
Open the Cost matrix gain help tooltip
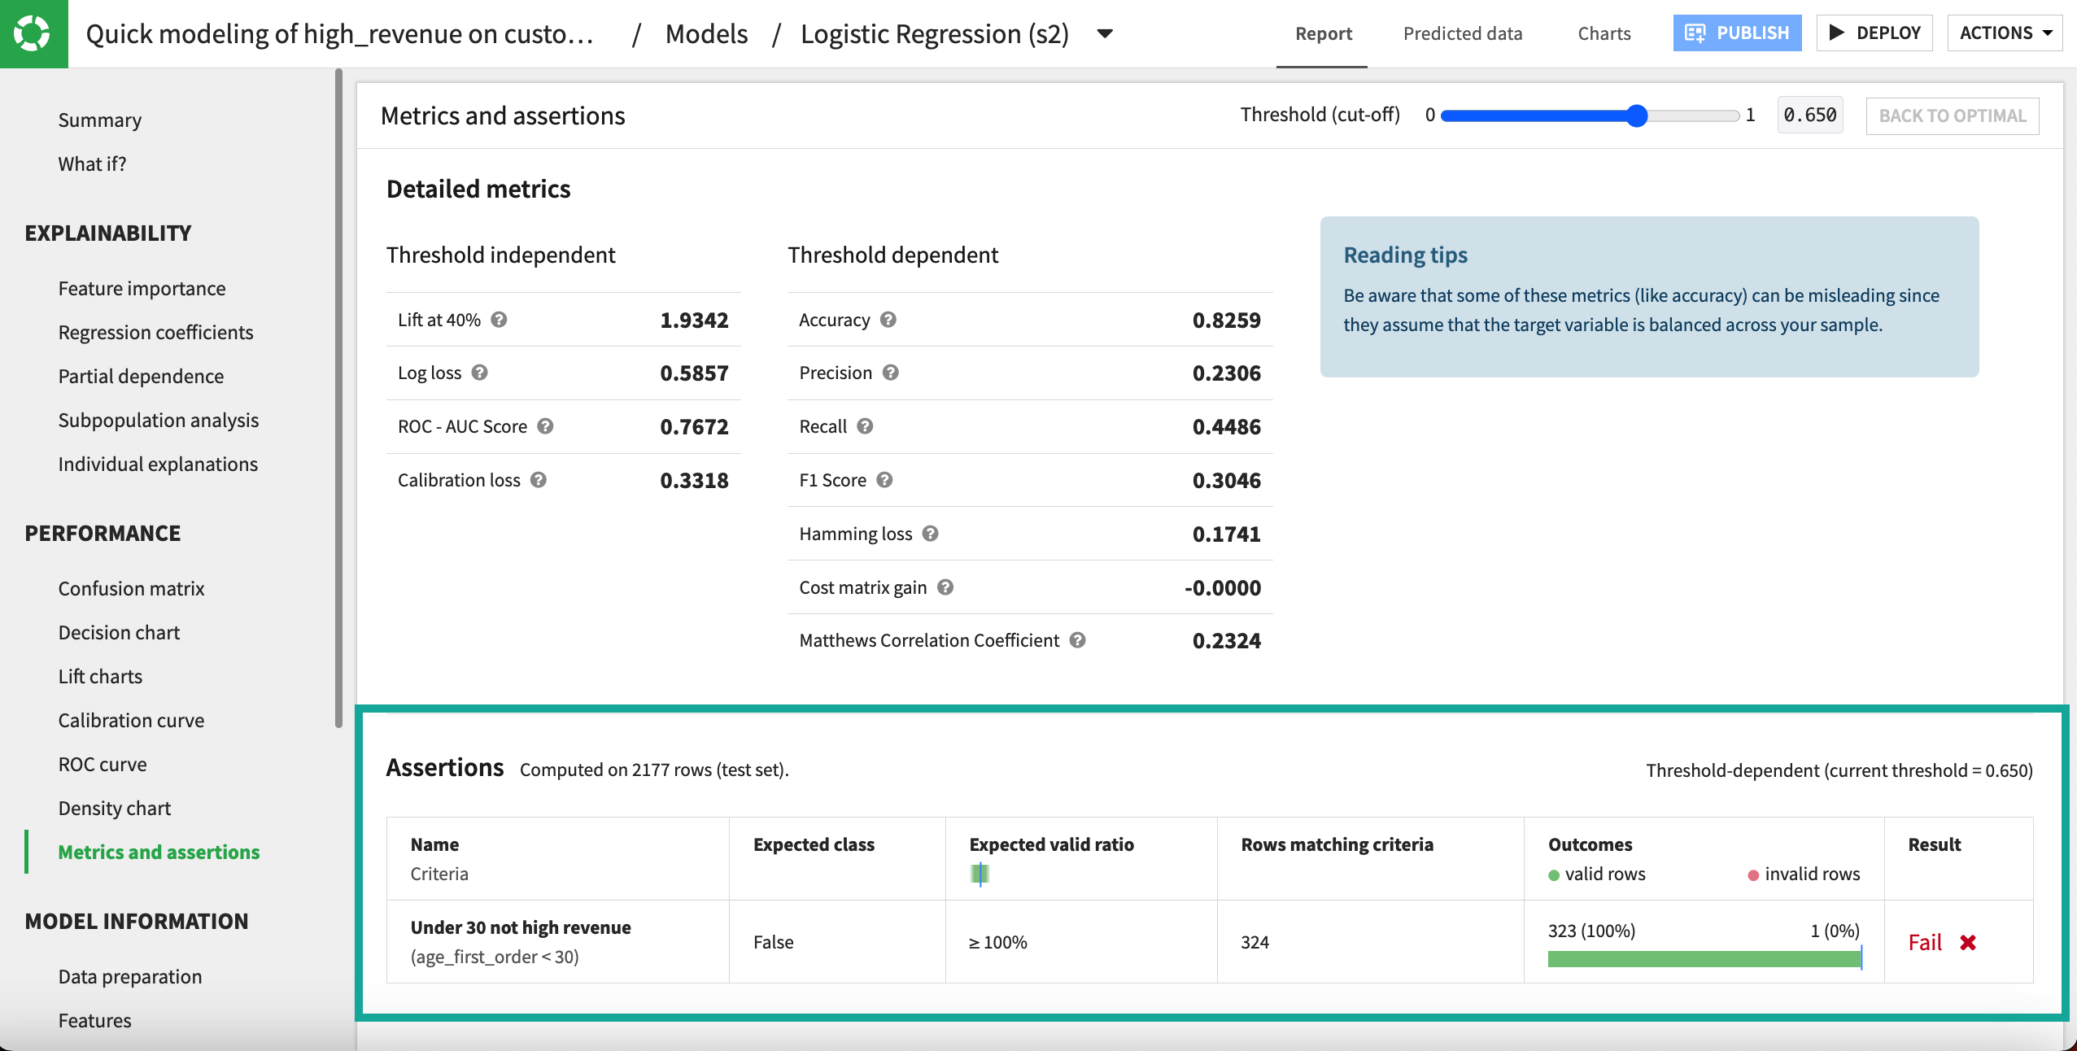click(945, 587)
